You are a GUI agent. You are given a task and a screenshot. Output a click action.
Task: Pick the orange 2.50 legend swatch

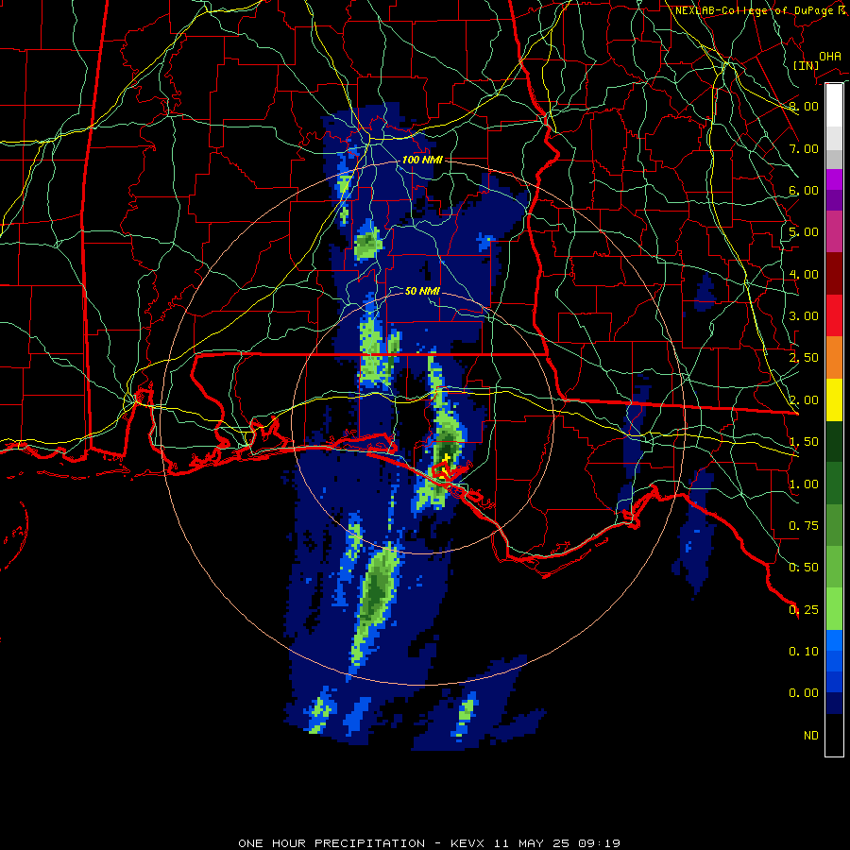coord(834,358)
